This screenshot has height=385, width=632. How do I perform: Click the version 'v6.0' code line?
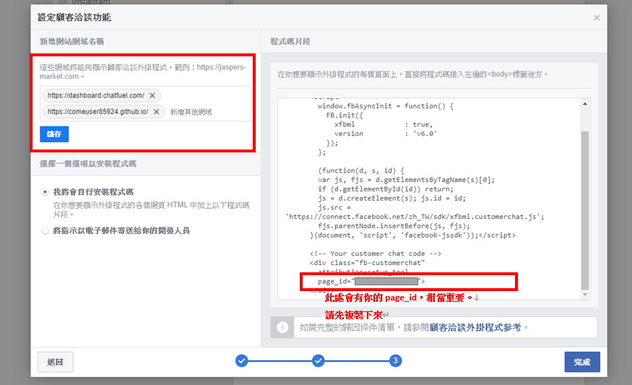(x=385, y=134)
